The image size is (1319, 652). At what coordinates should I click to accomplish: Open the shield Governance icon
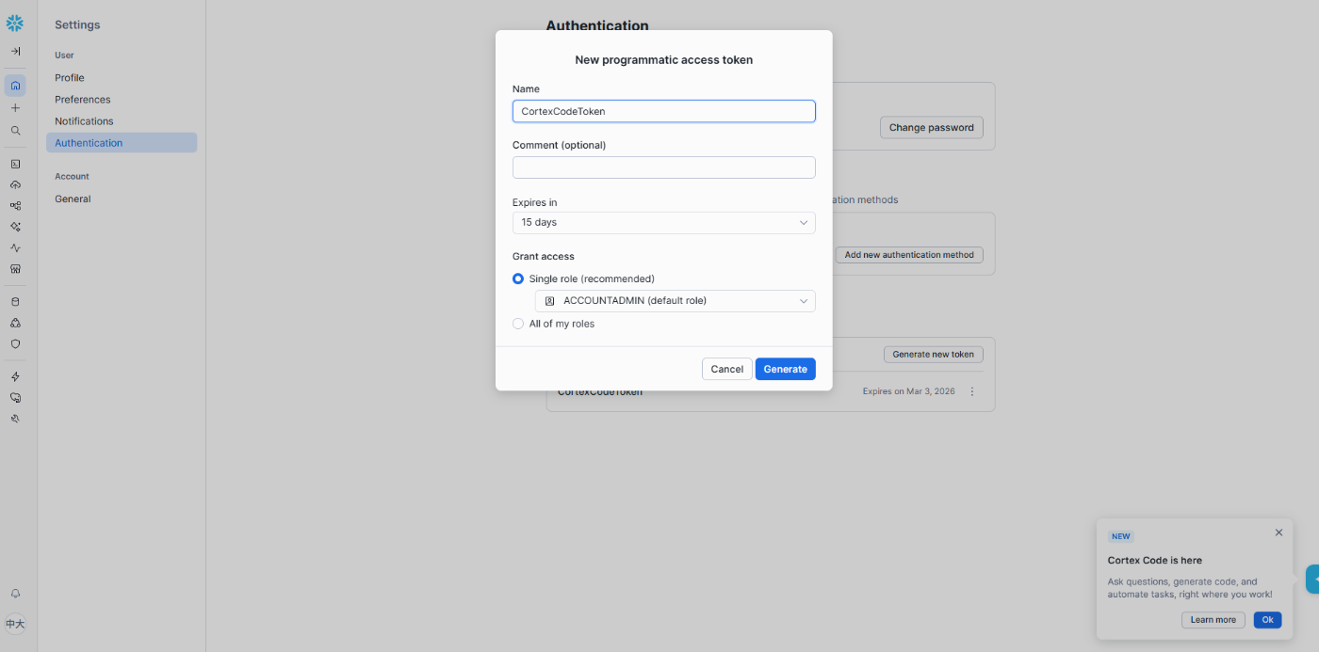[15, 343]
